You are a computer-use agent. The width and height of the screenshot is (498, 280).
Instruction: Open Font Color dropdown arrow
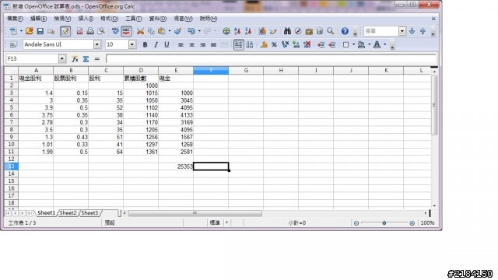385,45
